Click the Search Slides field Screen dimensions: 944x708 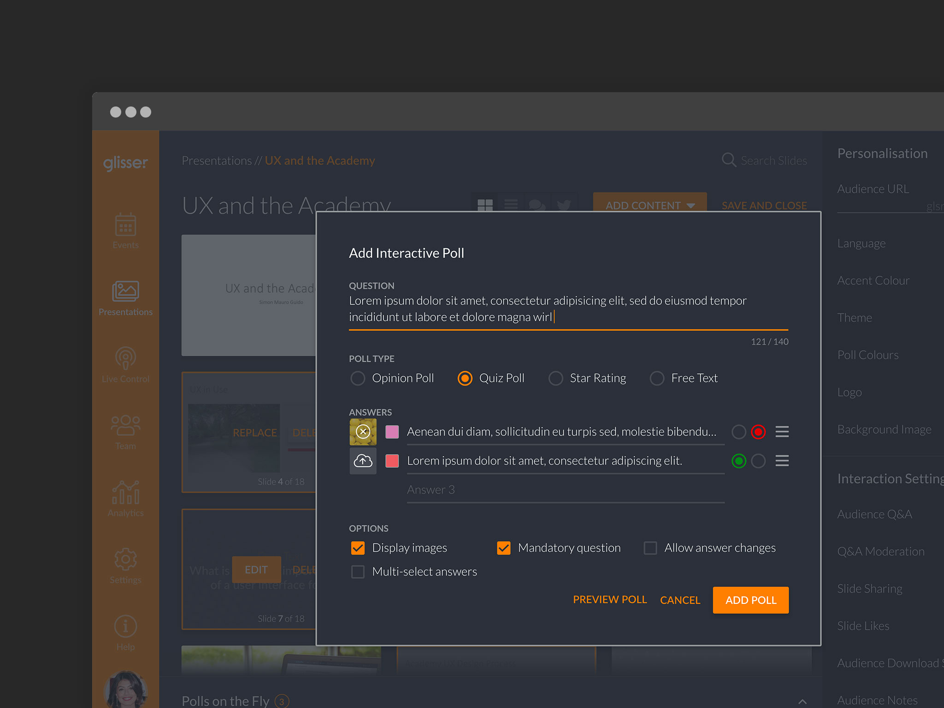click(774, 160)
